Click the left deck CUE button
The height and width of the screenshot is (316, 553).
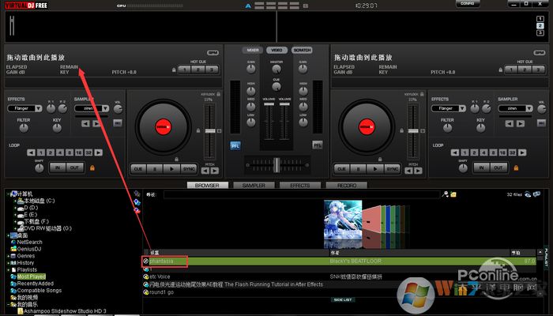click(138, 168)
